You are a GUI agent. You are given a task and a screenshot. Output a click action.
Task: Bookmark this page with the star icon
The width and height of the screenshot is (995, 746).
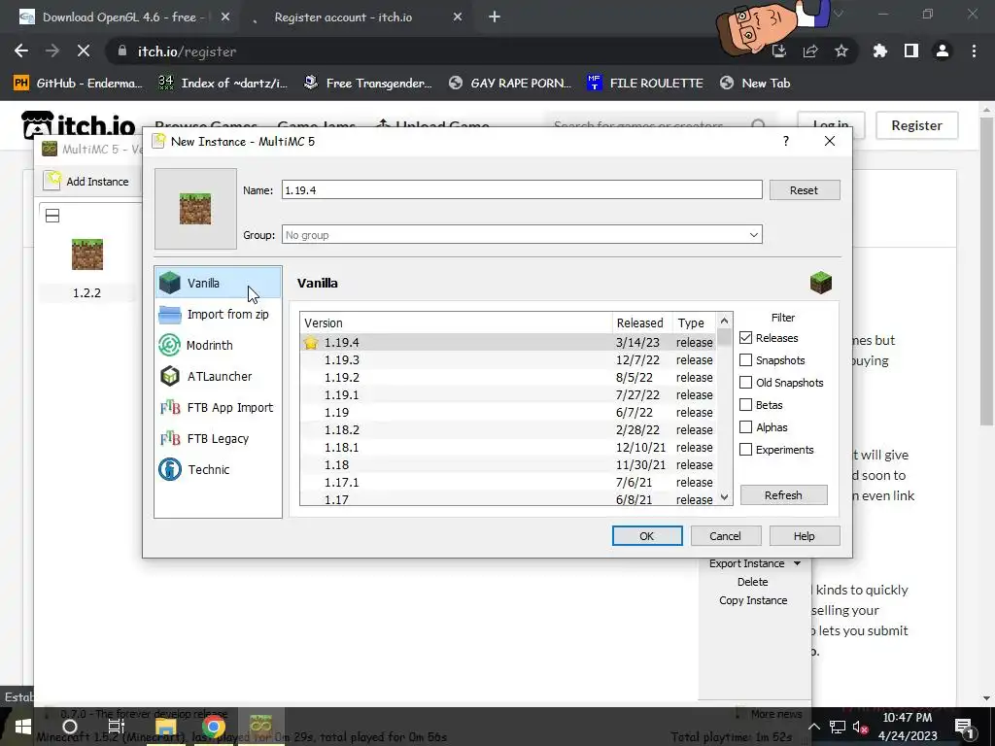point(841,51)
